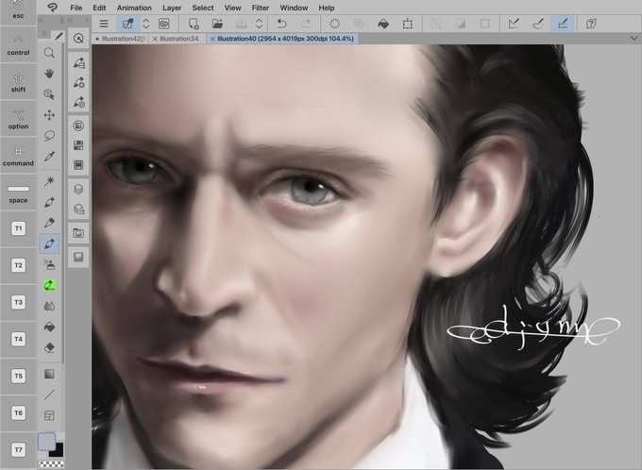Open the up/down arrows beside tablet pen icon
This screenshot has width=642, height=470.
tap(146, 24)
